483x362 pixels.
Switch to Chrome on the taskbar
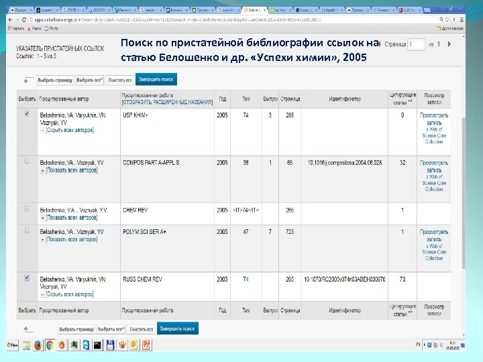(x=50, y=345)
